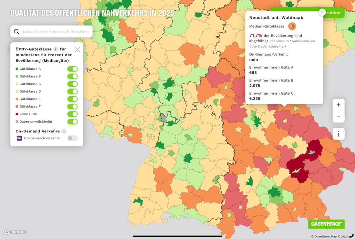The height and width of the screenshot is (239, 355).
Task: Close the ÖPNV-Güteklasse legend panel
Action: tap(77, 49)
